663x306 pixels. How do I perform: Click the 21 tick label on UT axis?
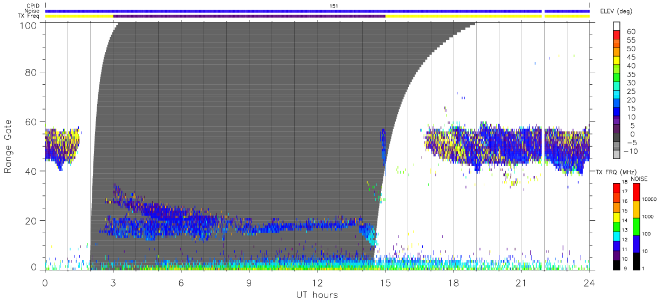click(522, 283)
